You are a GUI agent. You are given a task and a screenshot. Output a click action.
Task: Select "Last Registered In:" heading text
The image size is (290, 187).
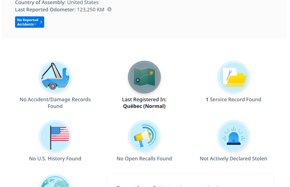[144, 100]
